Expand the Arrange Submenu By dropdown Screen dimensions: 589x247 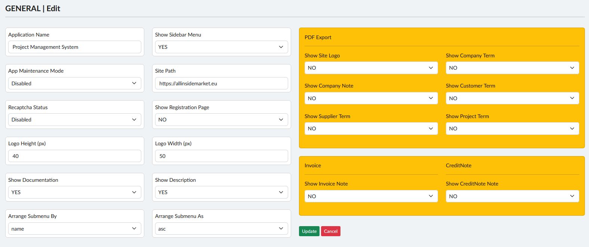[x=74, y=229]
